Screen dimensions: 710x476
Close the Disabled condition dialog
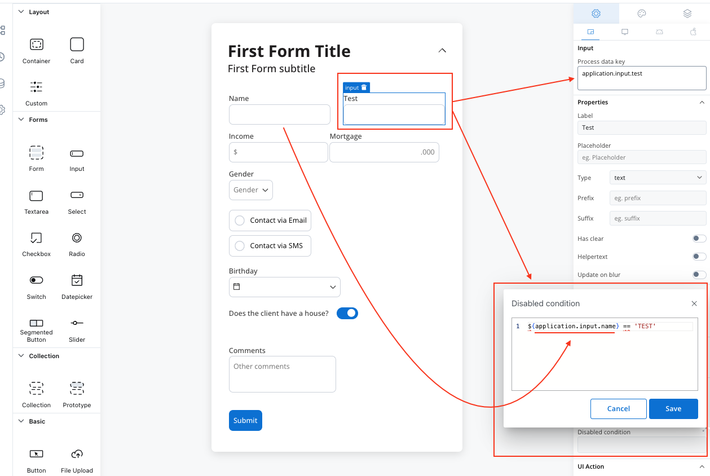694,303
